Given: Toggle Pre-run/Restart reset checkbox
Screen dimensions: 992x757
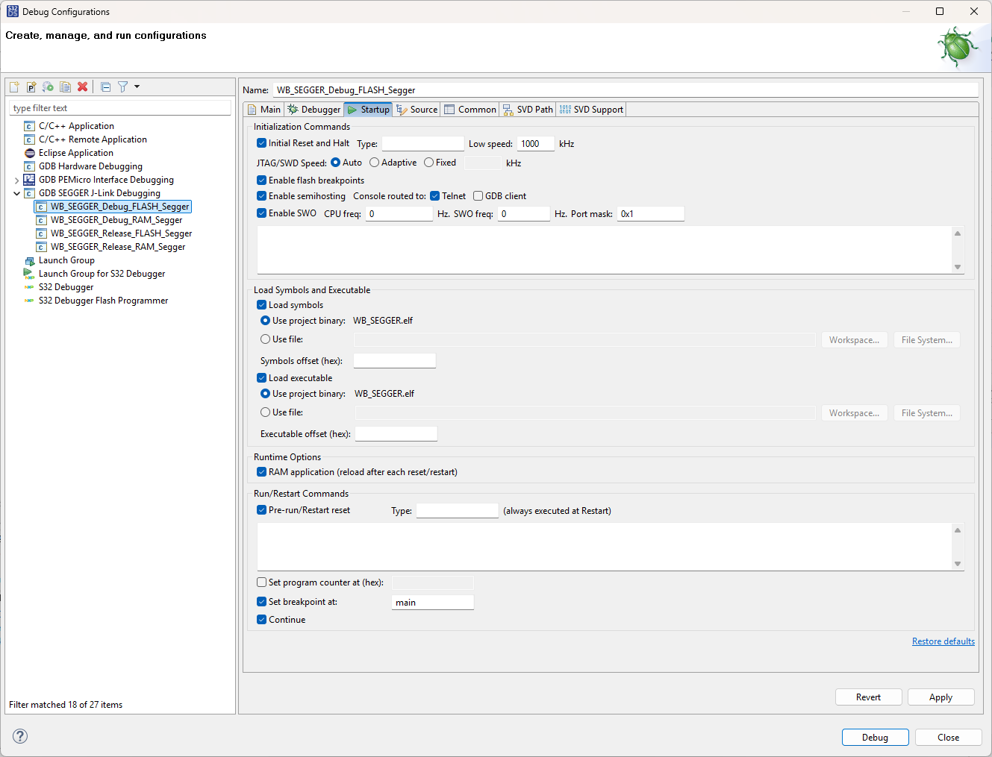Looking at the screenshot, I should click(x=261, y=510).
